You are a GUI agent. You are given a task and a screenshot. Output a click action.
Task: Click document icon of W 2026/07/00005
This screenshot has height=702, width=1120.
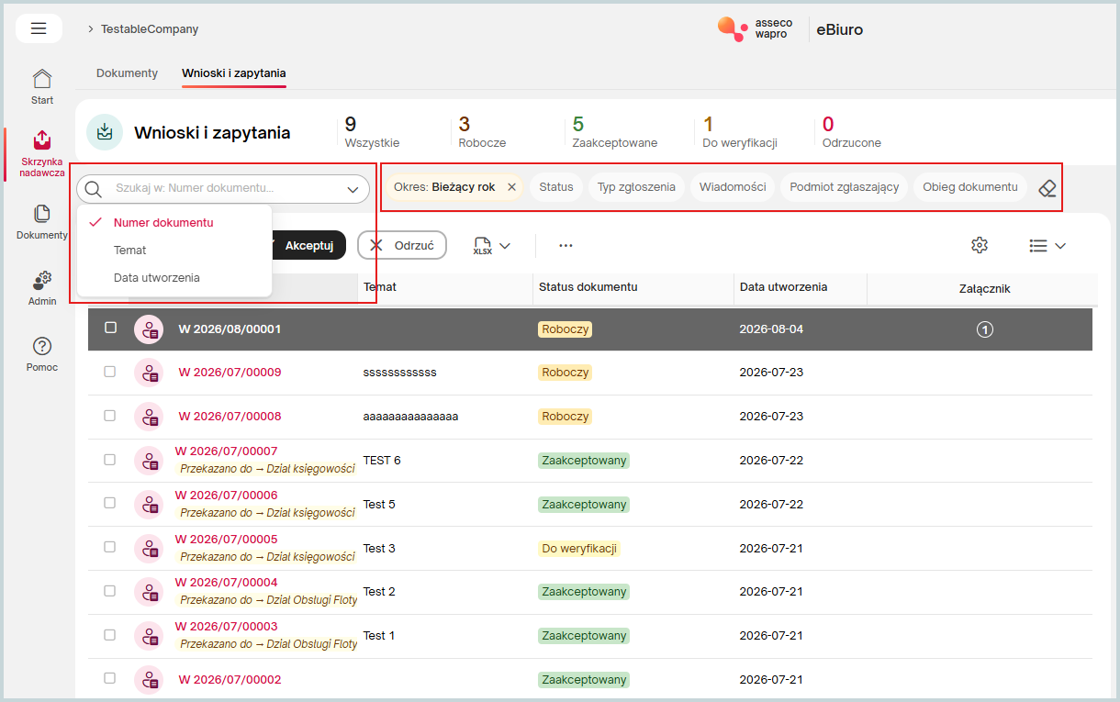[149, 548]
